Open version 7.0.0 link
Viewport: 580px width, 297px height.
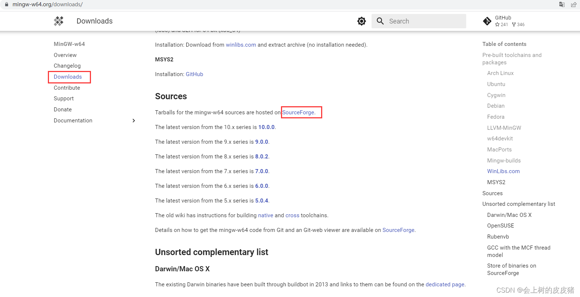(261, 171)
